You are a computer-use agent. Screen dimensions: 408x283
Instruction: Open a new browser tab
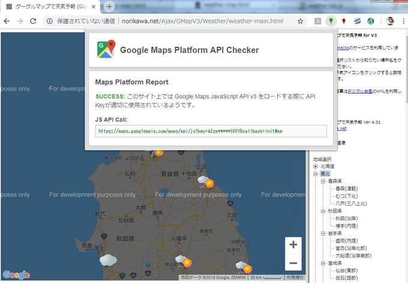109,7
